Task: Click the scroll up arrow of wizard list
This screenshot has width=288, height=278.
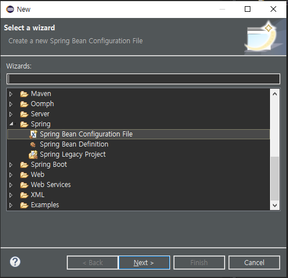Action: (x=275, y=94)
